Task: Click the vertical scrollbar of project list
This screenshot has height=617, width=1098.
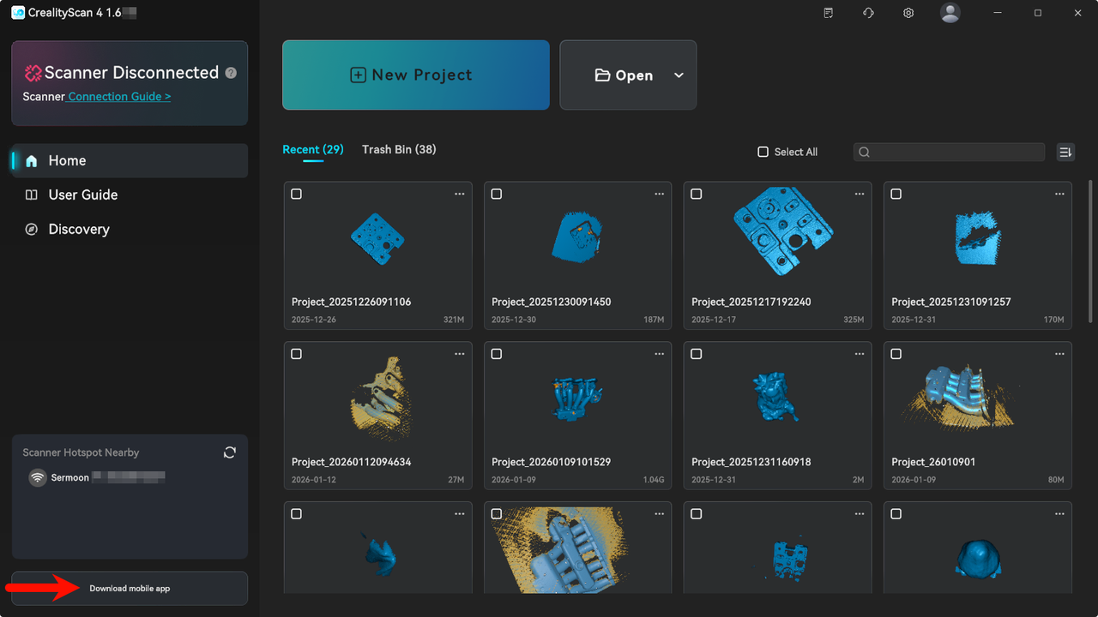Action: point(1090,249)
